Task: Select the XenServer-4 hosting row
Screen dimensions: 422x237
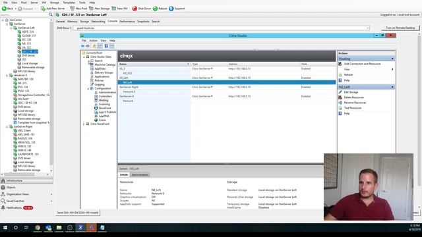Action: coord(227,96)
